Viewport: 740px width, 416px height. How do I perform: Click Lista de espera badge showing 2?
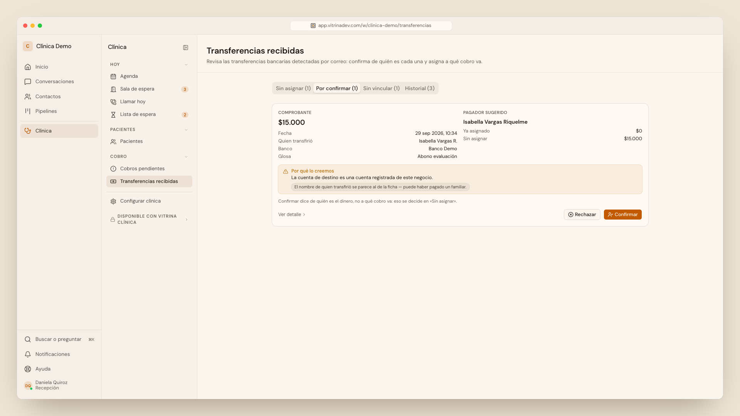tap(185, 115)
